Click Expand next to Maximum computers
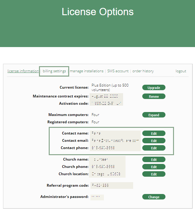The image size is (195, 211). point(154,115)
